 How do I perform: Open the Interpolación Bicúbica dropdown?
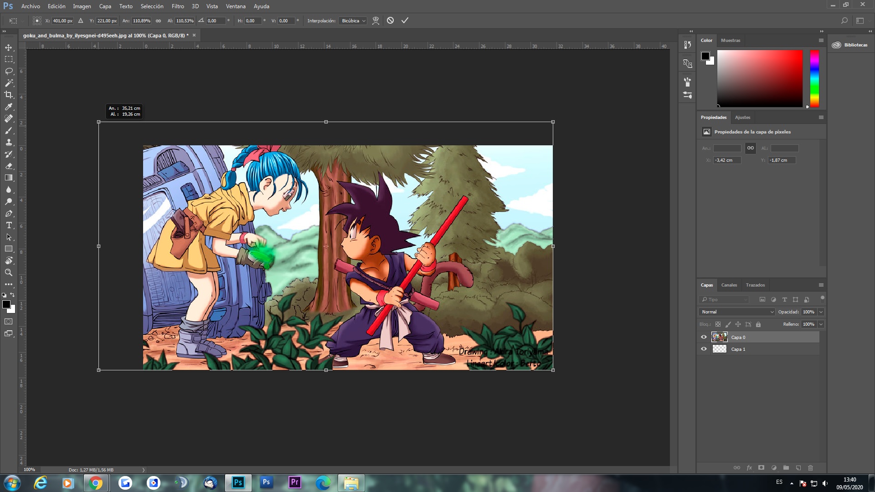tap(353, 21)
